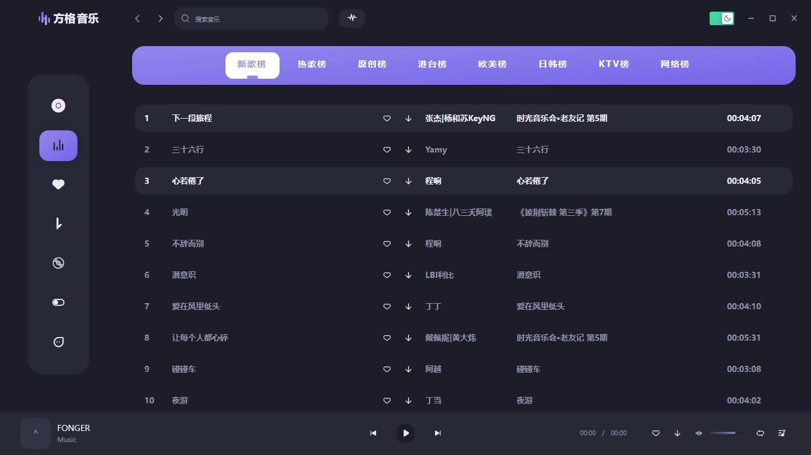Screen dimensions: 811x455
Task: Click the forward navigation arrow
Action: 160,18
